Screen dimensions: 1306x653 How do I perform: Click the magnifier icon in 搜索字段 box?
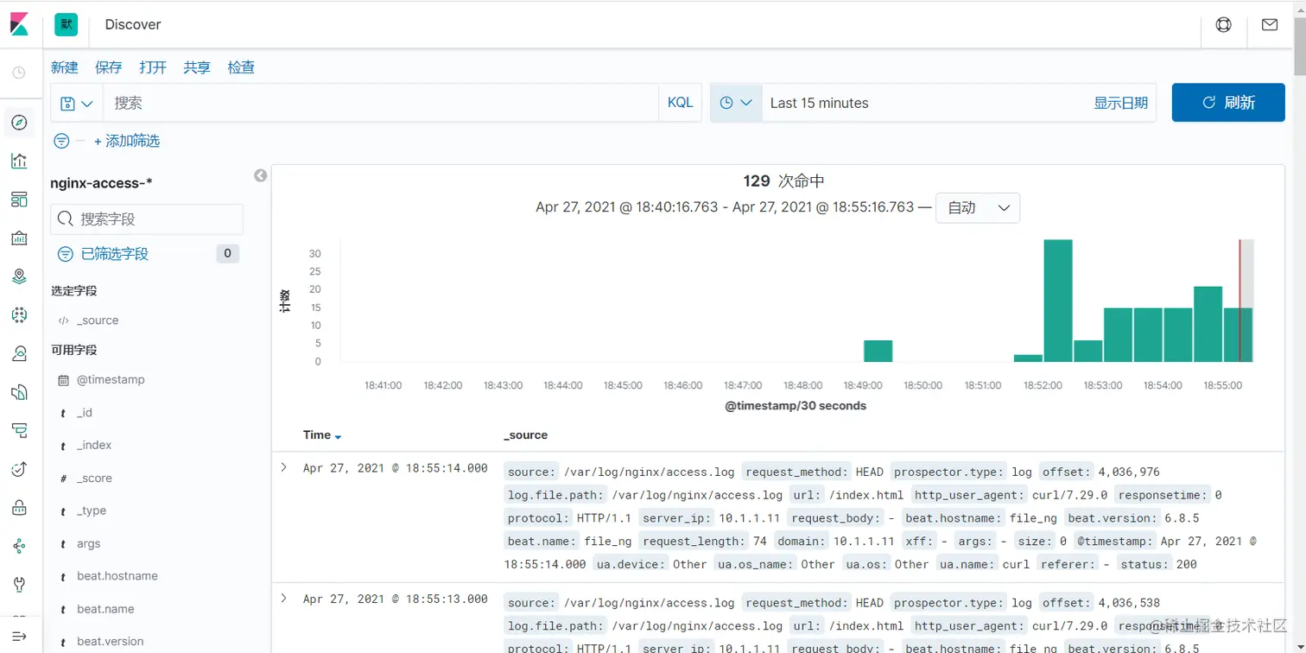tap(65, 219)
